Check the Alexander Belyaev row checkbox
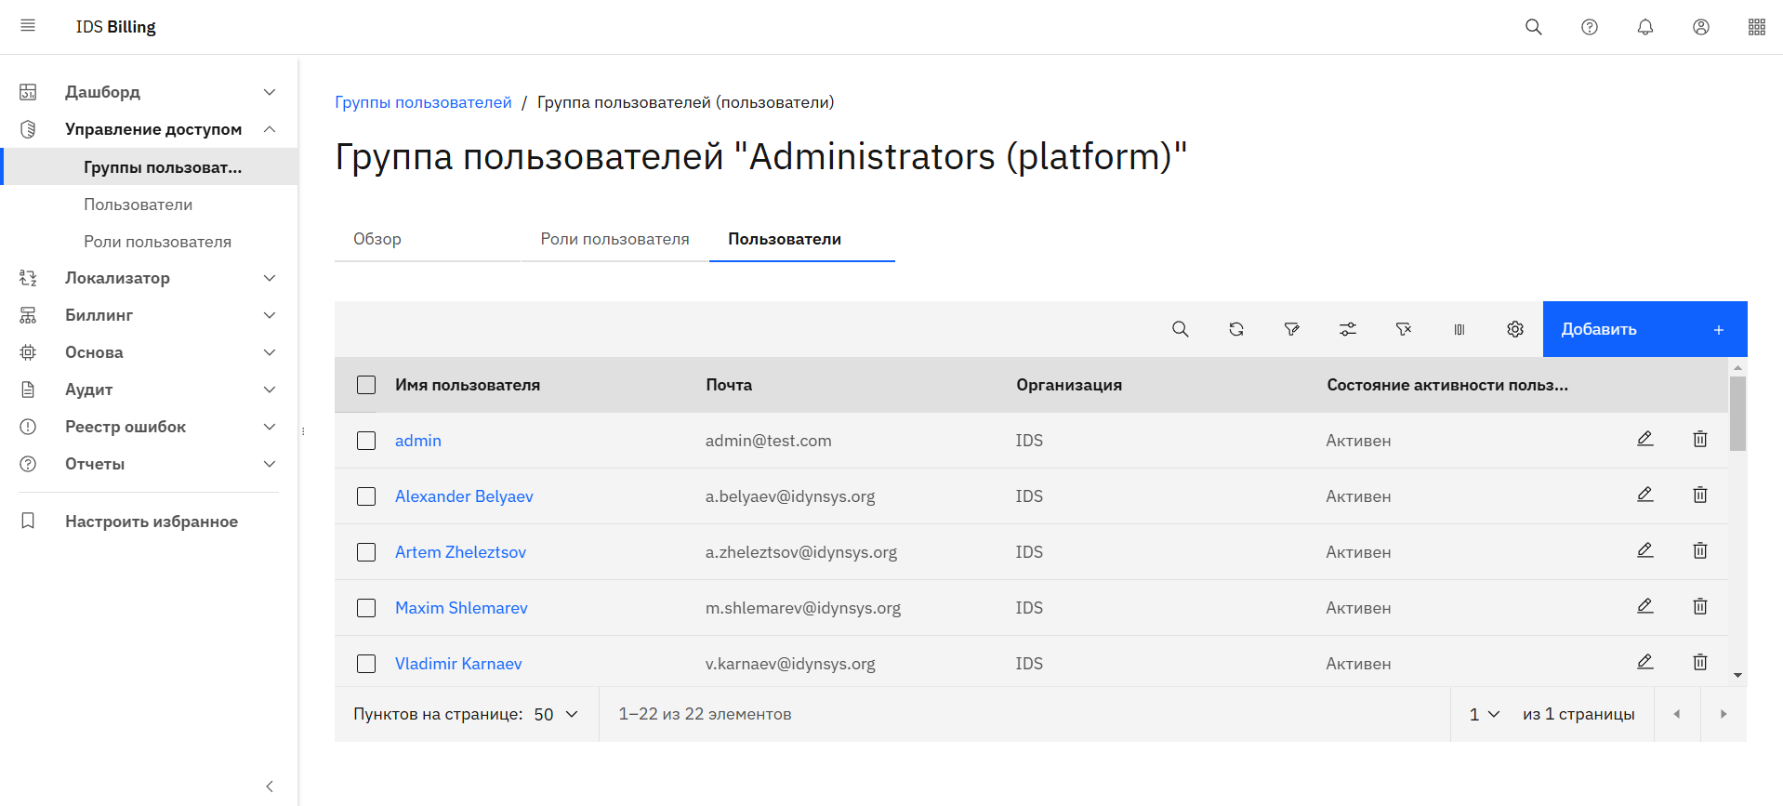The width and height of the screenshot is (1783, 806). pyautogui.click(x=366, y=496)
